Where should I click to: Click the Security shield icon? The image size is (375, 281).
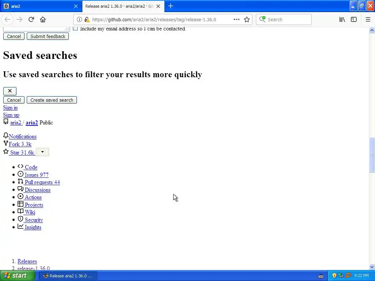click(21, 219)
